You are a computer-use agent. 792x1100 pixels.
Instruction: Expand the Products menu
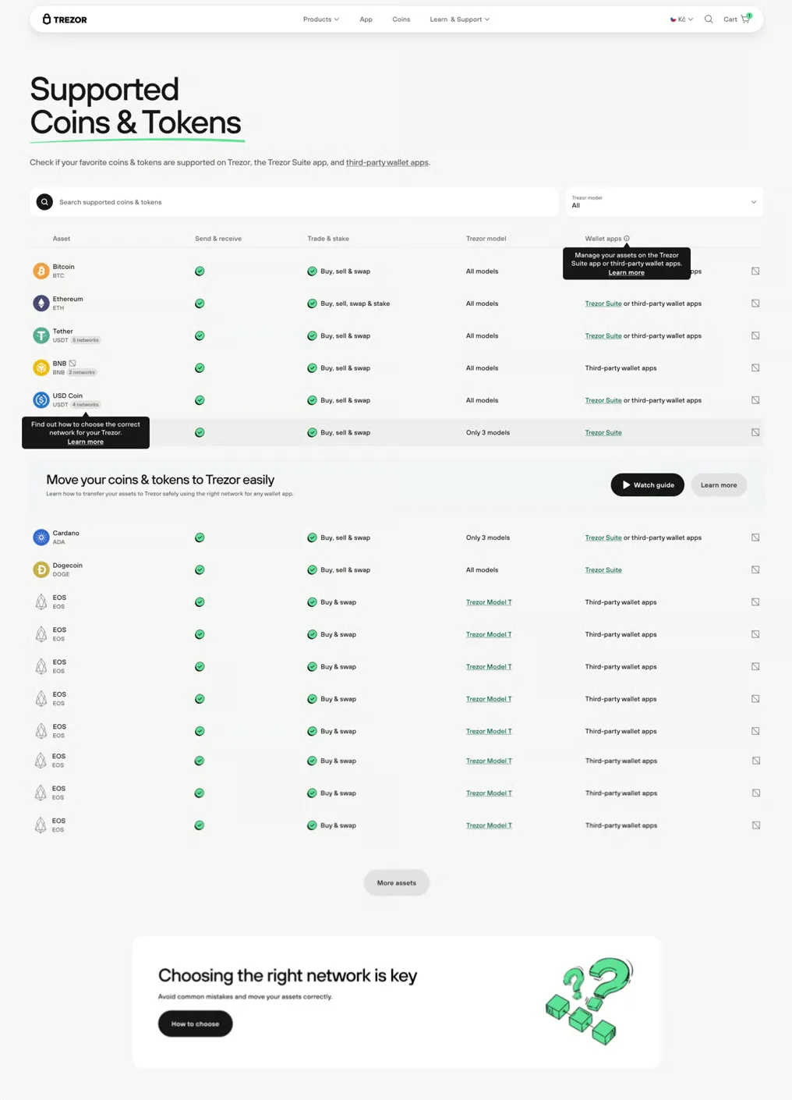click(x=321, y=20)
